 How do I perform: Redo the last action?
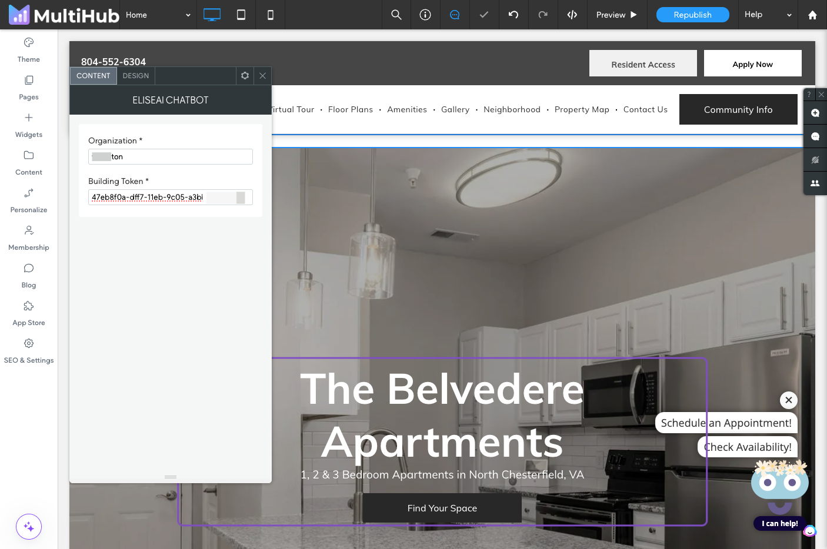543,15
